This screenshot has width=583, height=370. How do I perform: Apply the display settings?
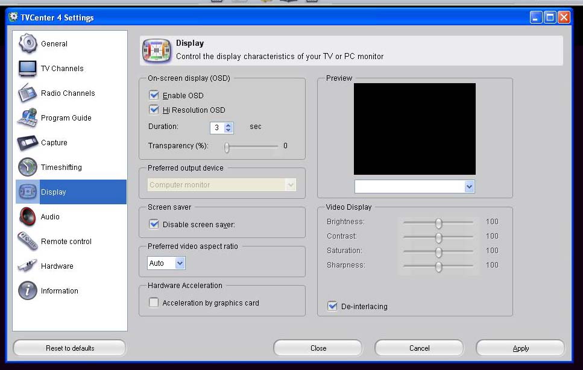[520, 348]
